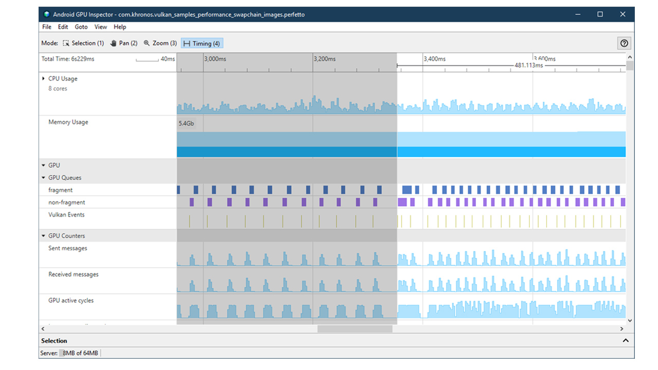Click the Android GPU Inspector app icon

47,14
